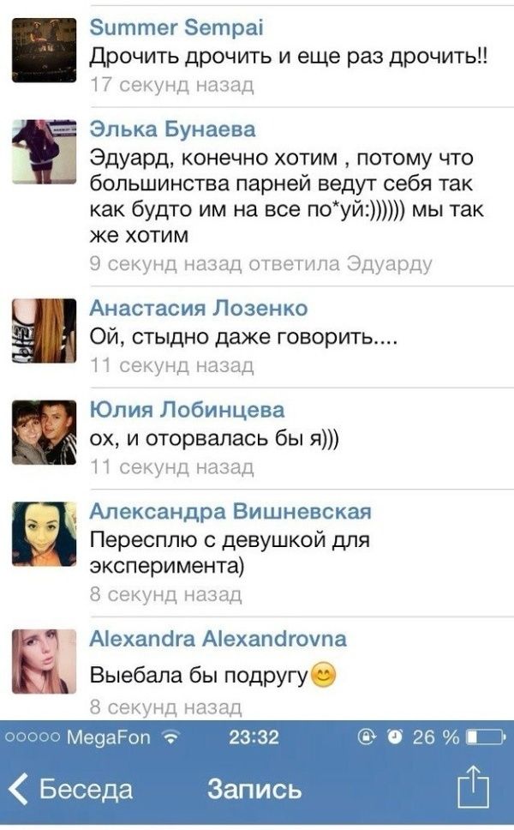Open the Summer Sempai profile avatar
The width and height of the screenshot is (514, 830).
44,51
